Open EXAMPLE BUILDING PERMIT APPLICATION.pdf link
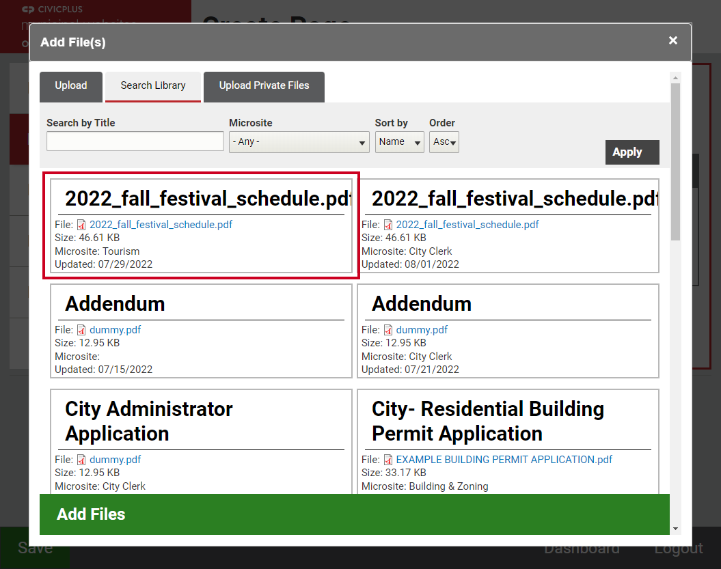 click(504, 460)
